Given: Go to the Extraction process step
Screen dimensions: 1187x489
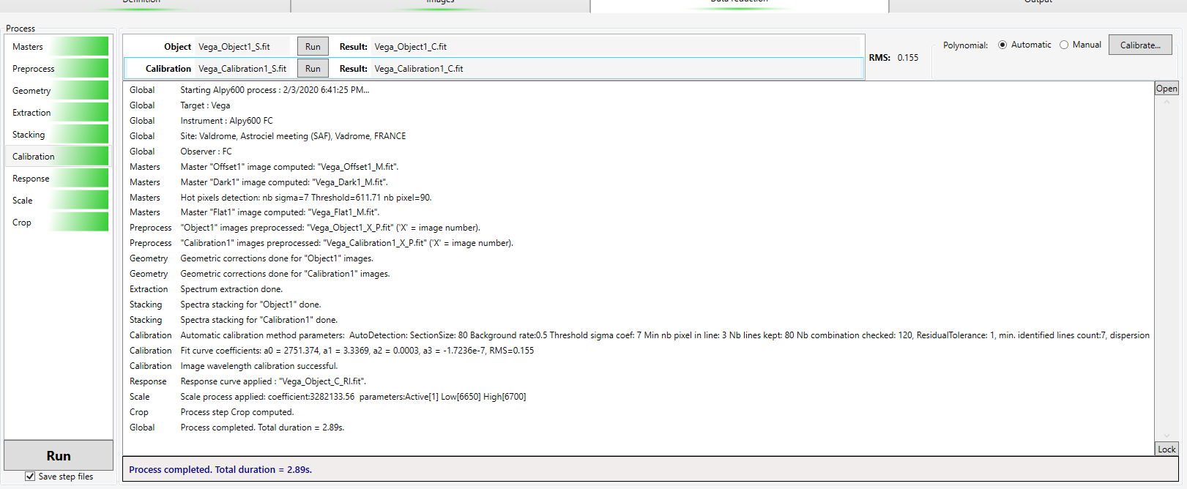Looking at the screenshot, I should point(57,113).
